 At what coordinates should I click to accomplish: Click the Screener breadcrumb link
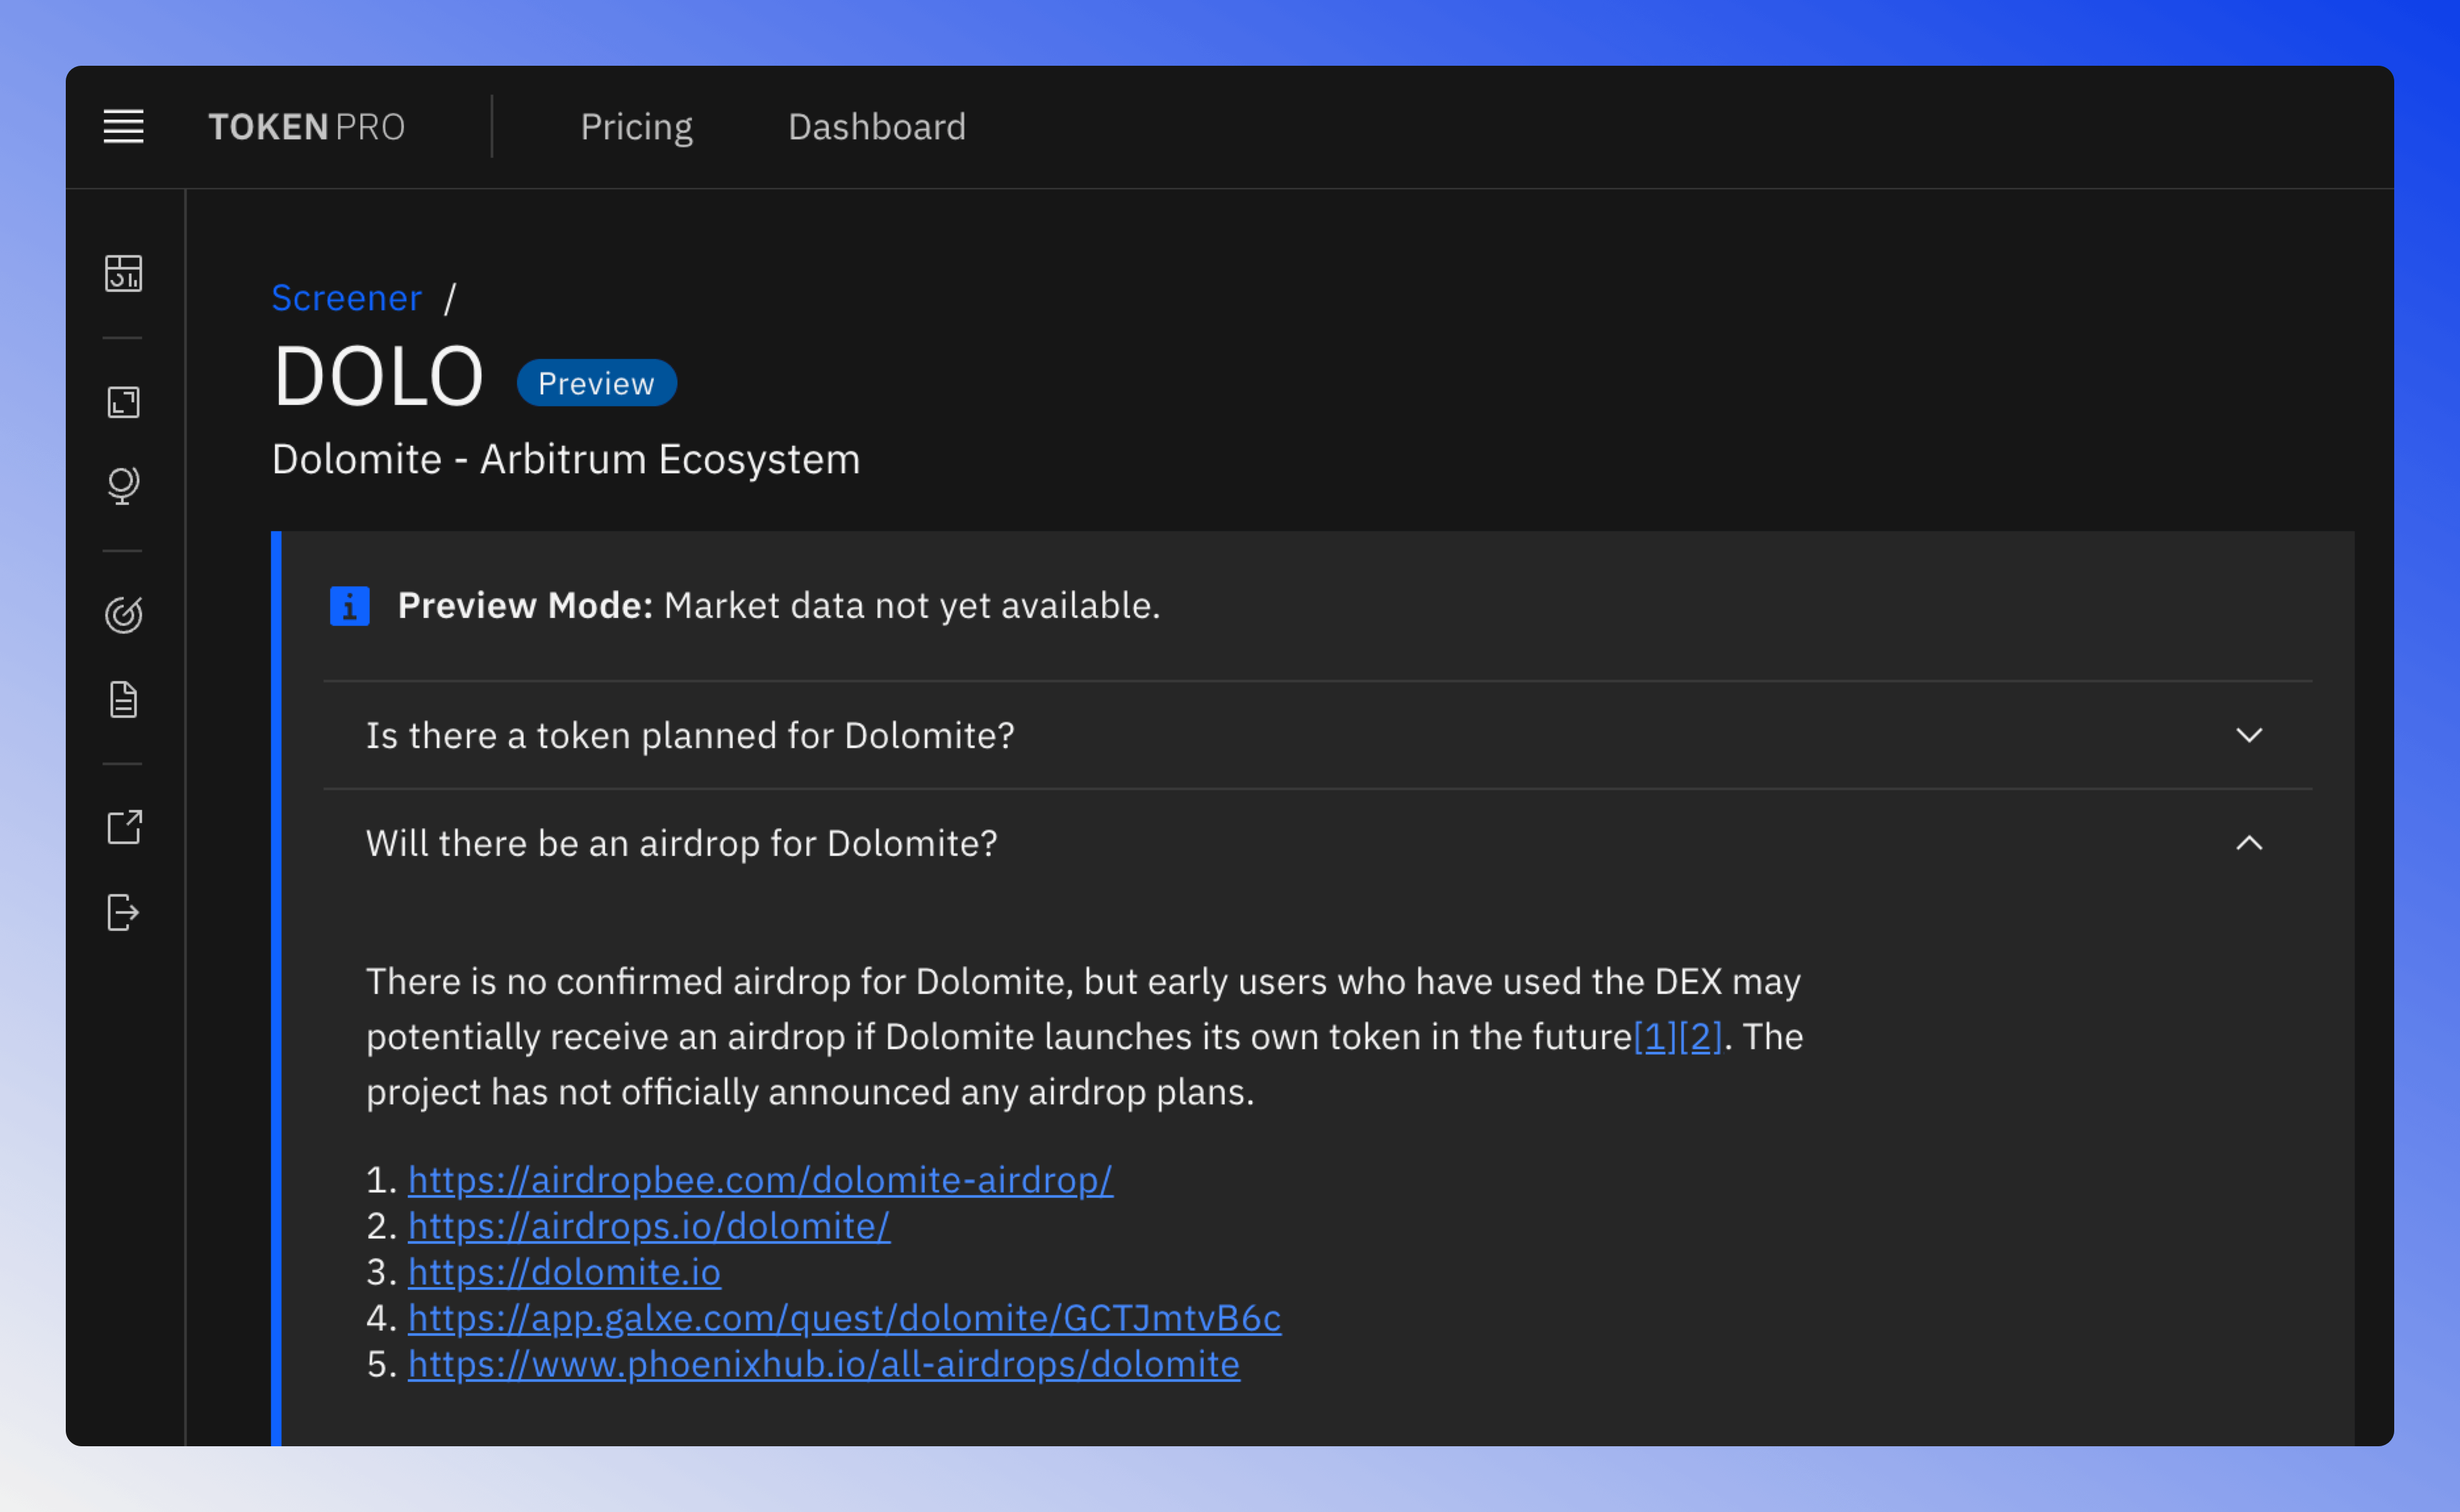(346, 296)
